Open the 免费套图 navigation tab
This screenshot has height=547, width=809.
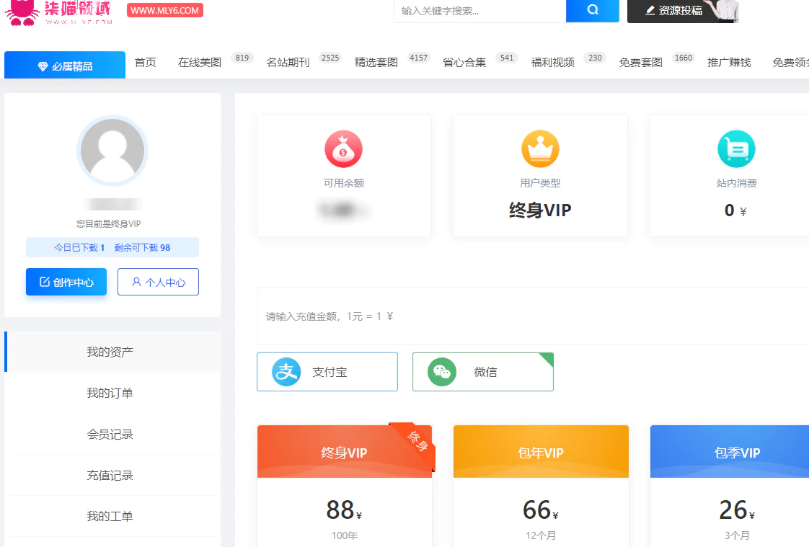[x=641, y=63]
